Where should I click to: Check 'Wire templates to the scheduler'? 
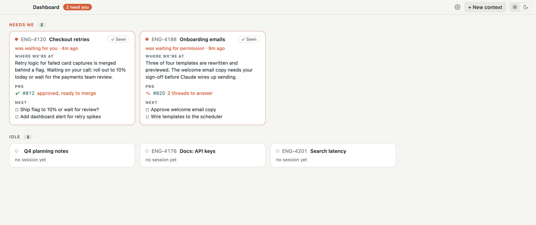tap(147, 117)
